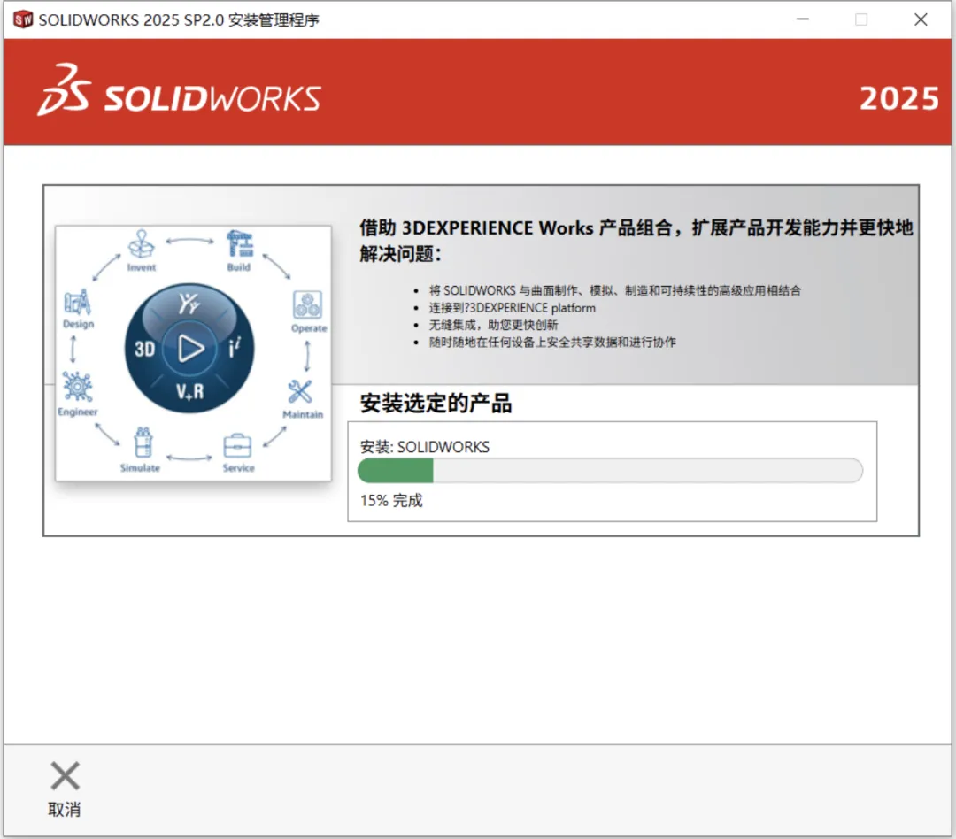Click the '安装选定的产品' heading
956x839 pixels.
[436, 403]
